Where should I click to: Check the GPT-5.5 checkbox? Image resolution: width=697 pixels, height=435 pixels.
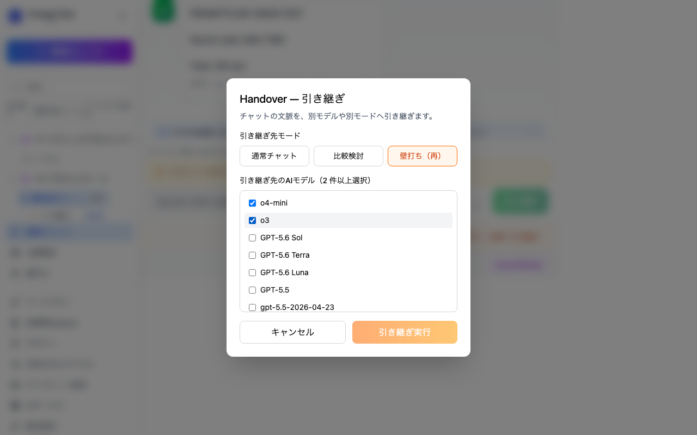[x=252, y=290]
